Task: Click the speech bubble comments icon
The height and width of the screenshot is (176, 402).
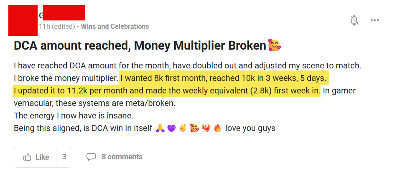Action: [x=91, y=157]
